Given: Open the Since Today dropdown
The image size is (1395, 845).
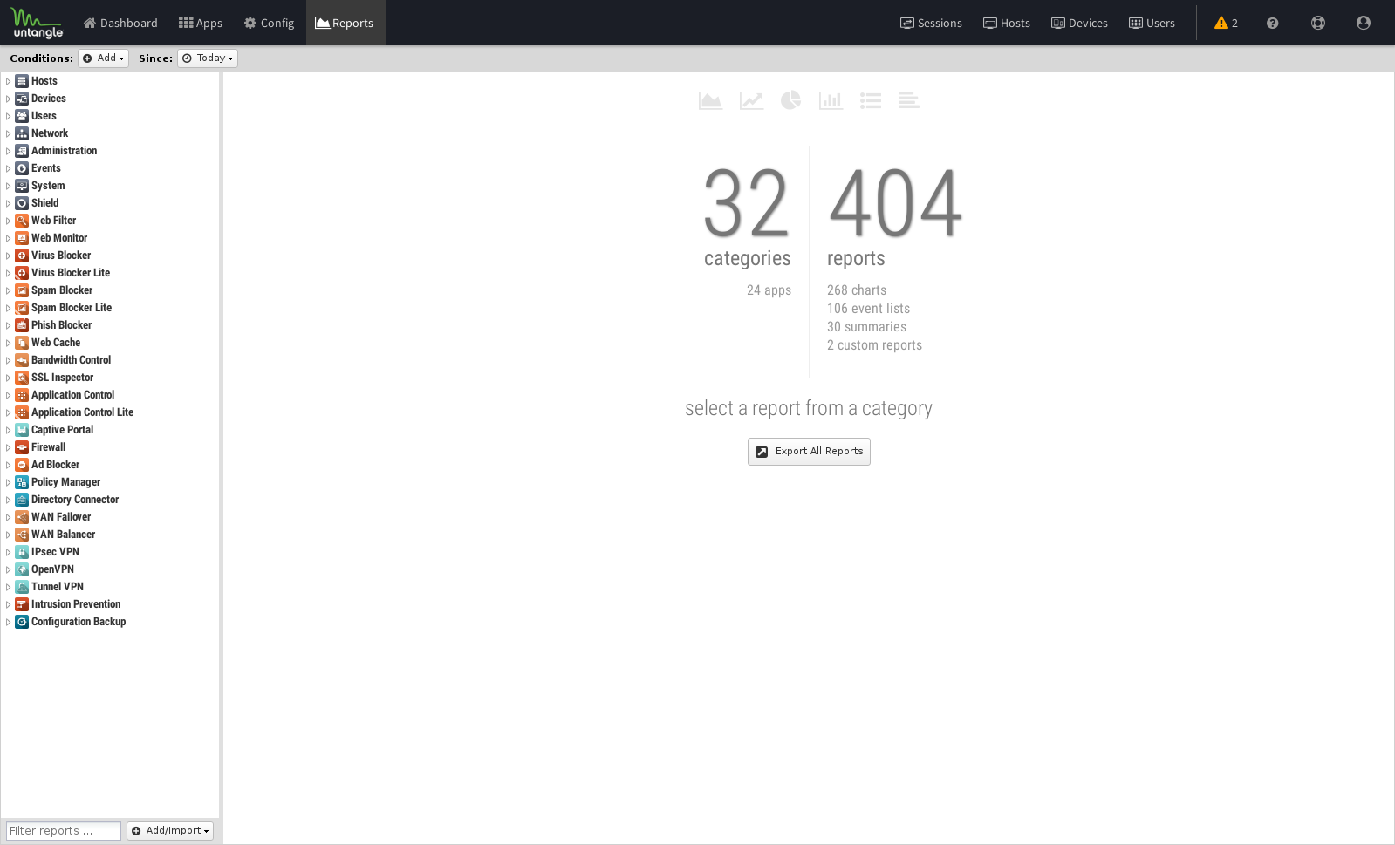Looking at the screenshot, I should click(208, 58).
